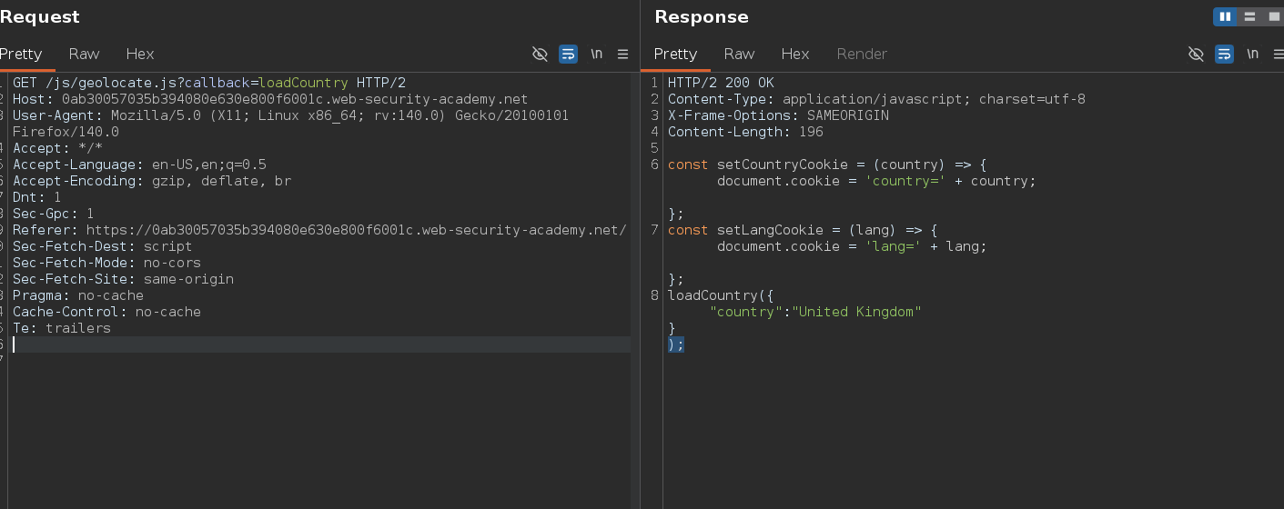Toggle hide non-printable characters in Response panel
The image size is (1284, 509).
coord(1196,54)
